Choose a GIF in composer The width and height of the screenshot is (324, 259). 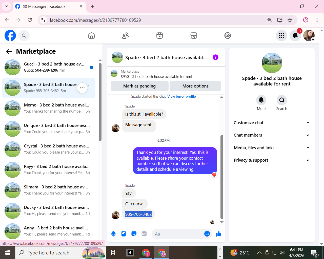point(144,234)
